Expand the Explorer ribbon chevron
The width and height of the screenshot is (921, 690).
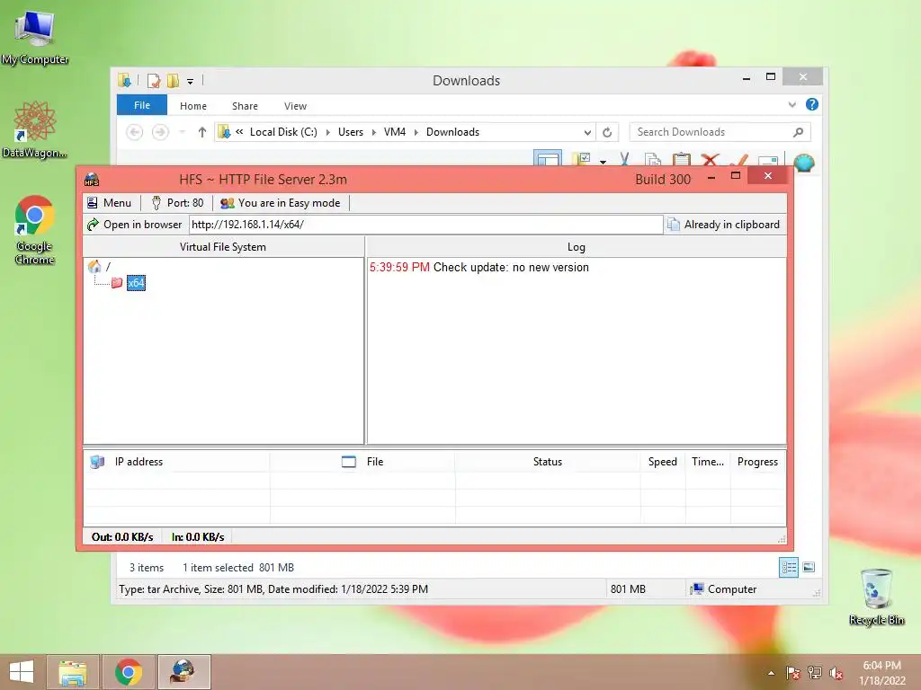791,105
